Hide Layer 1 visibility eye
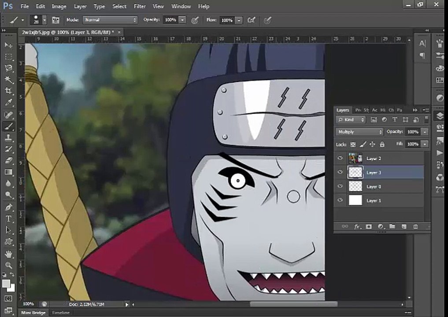The image size is (448, 317). 340,200
